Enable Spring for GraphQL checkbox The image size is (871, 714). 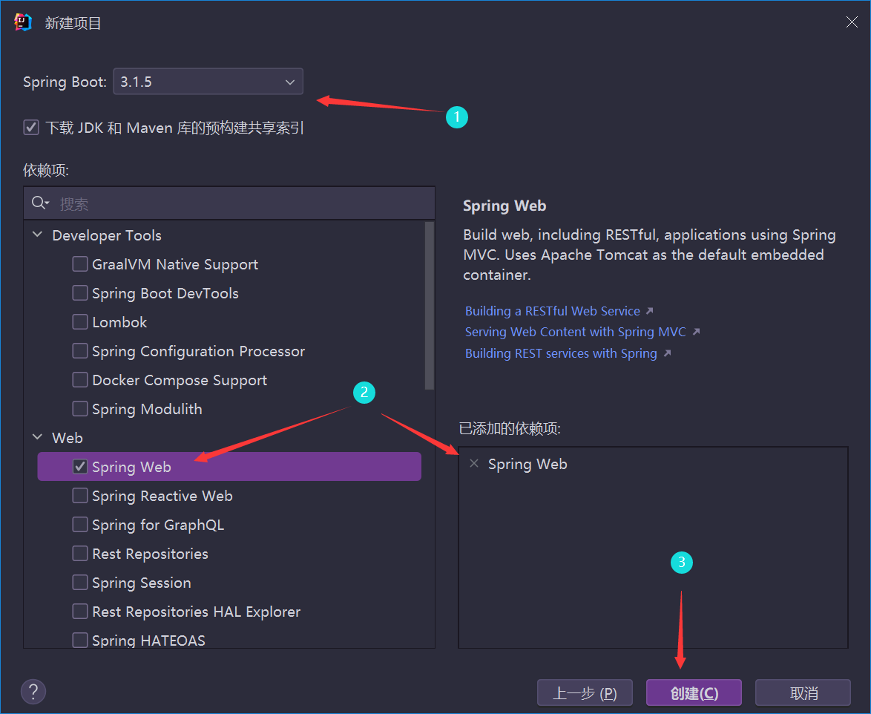pos(80,524)
